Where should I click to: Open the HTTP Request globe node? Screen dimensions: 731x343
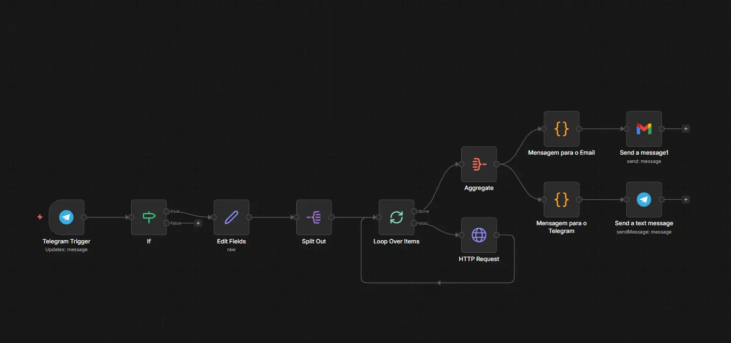(x=479, y=235)
